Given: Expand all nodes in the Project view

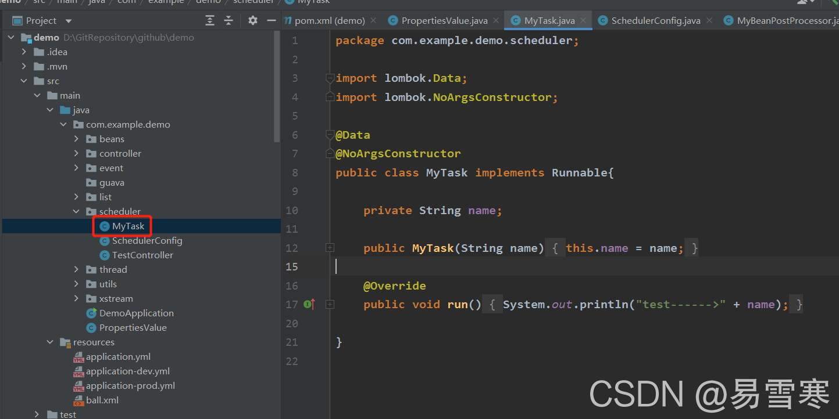Looking at the screenshot, I should [210, 20].
